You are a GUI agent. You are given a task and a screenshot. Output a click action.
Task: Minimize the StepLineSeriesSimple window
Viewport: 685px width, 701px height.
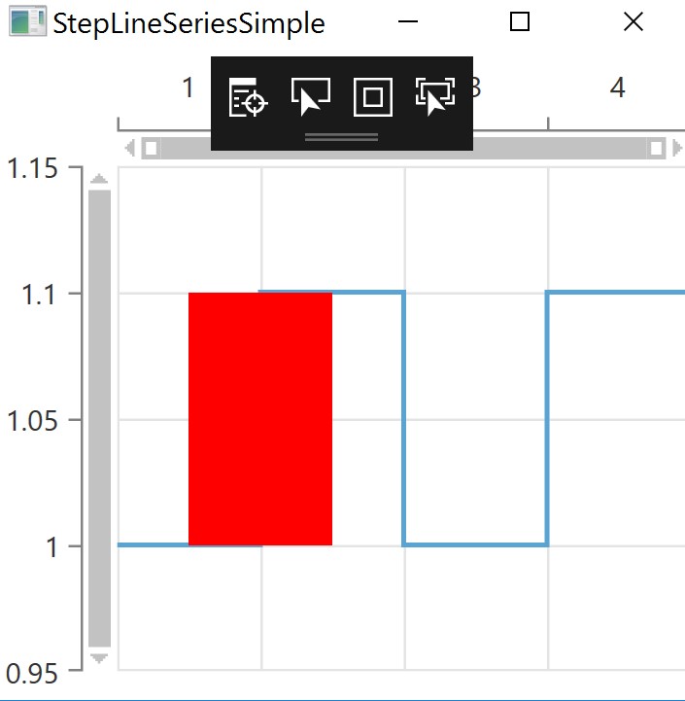pyautogui.click(x=408, y=21)
